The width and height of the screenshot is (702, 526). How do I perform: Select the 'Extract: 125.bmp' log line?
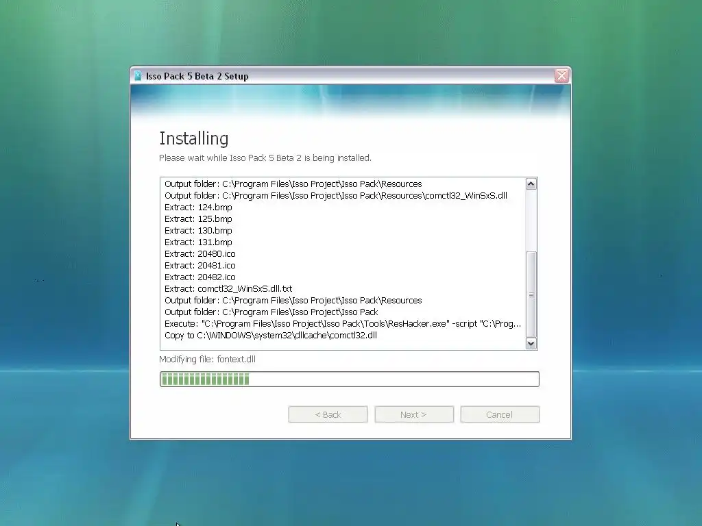pyautogui.click(x=198, y=218)
